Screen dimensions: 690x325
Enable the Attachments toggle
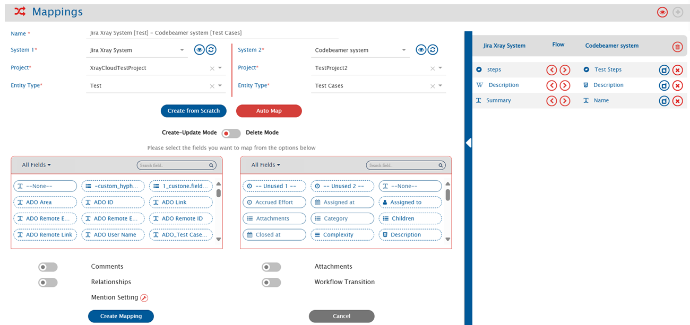pos(271,267)
